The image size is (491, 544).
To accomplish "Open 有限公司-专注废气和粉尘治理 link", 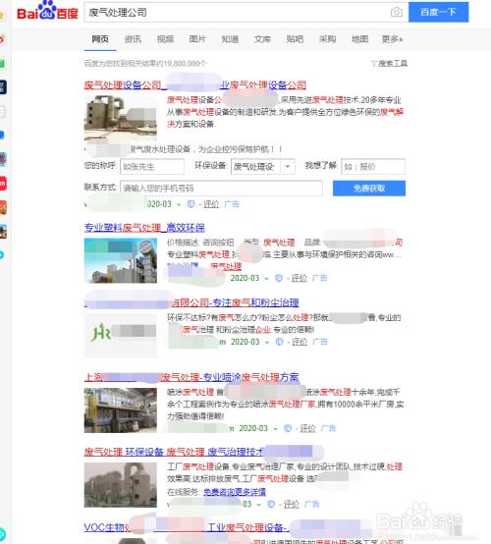I will 191,302.
